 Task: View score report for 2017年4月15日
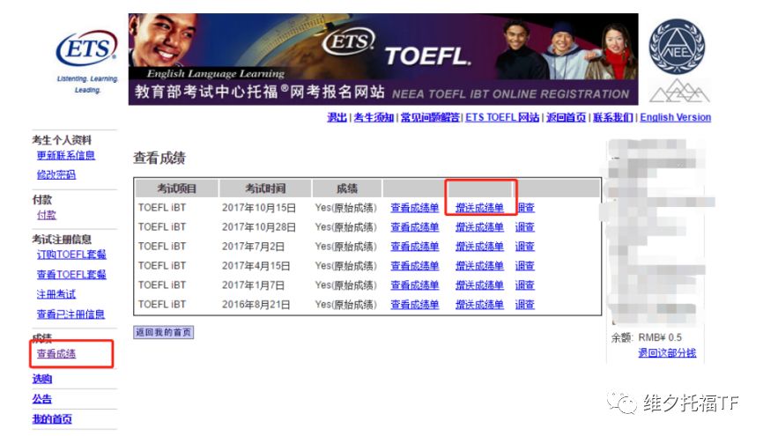(415, 266)
